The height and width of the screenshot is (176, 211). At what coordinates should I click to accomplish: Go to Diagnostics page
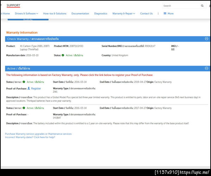click(101, 13)
